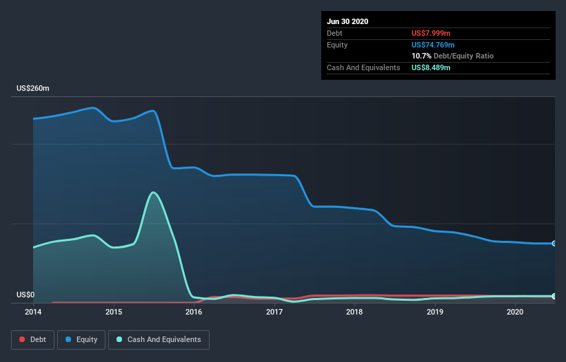Click the US$0 y-axis label

26,295
